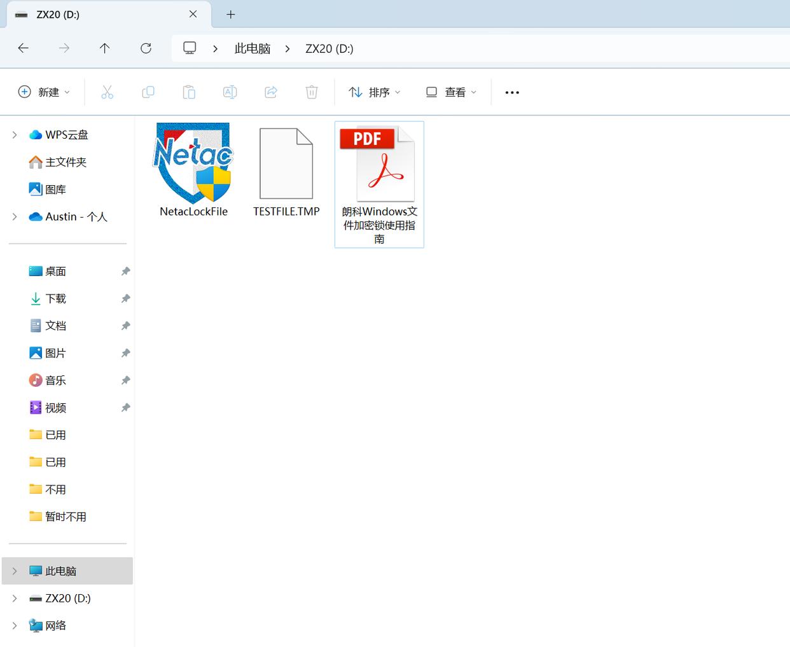Click chevron after 此电脑 in address bar

tap(288, 48)
